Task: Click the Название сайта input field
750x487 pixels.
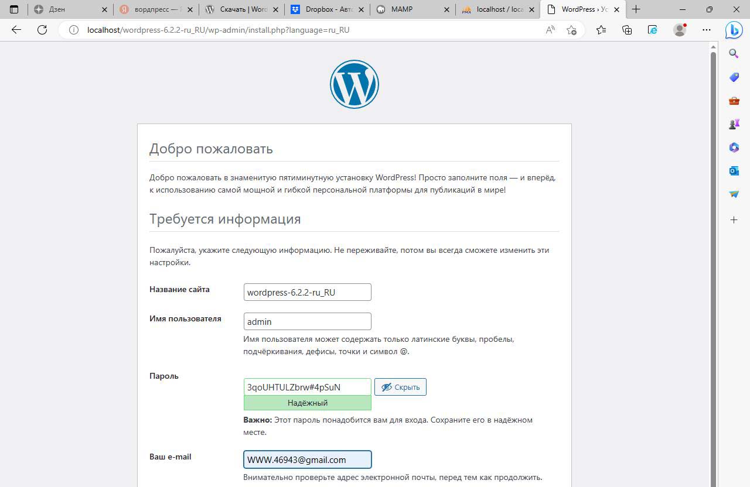Action: point(307,292)
